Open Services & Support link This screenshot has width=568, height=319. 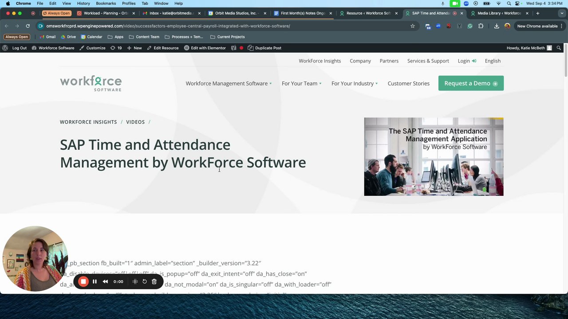pos(428,61)
